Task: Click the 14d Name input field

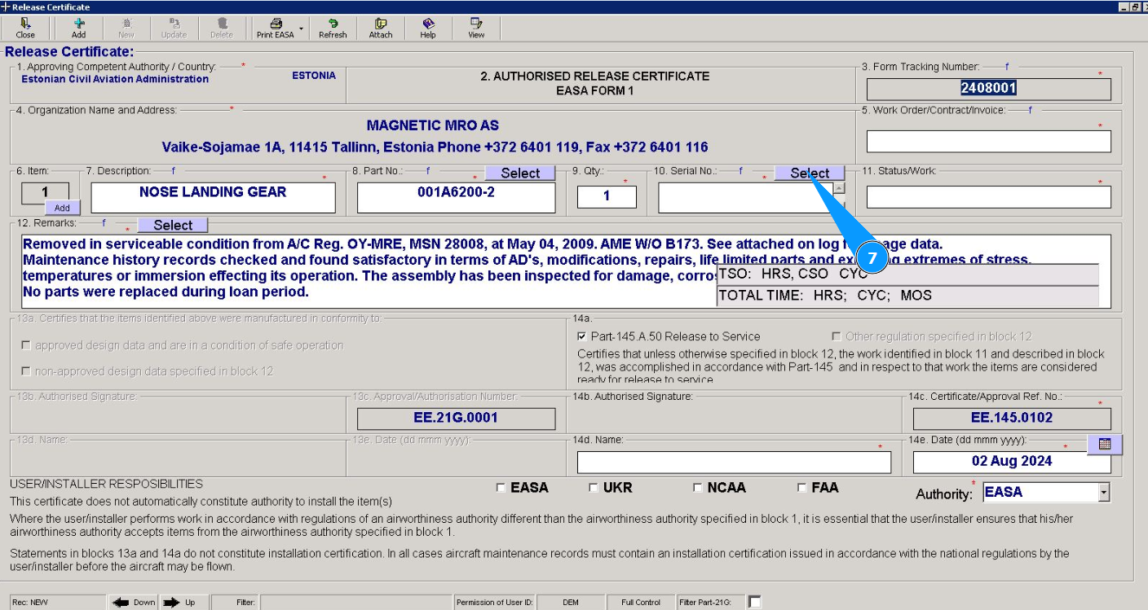Action: [734, 463]
